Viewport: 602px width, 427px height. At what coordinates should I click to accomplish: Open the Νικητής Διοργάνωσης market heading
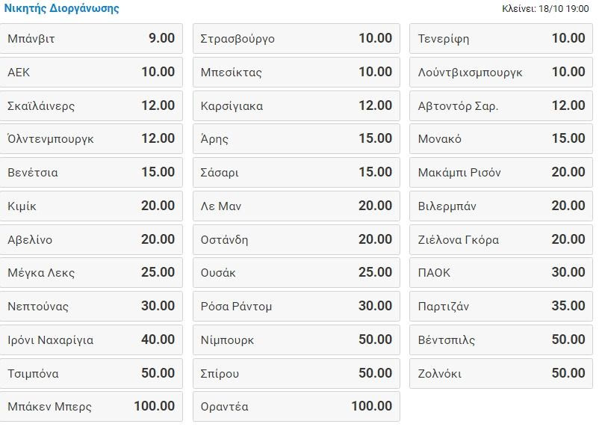click(x=62, y=9)
